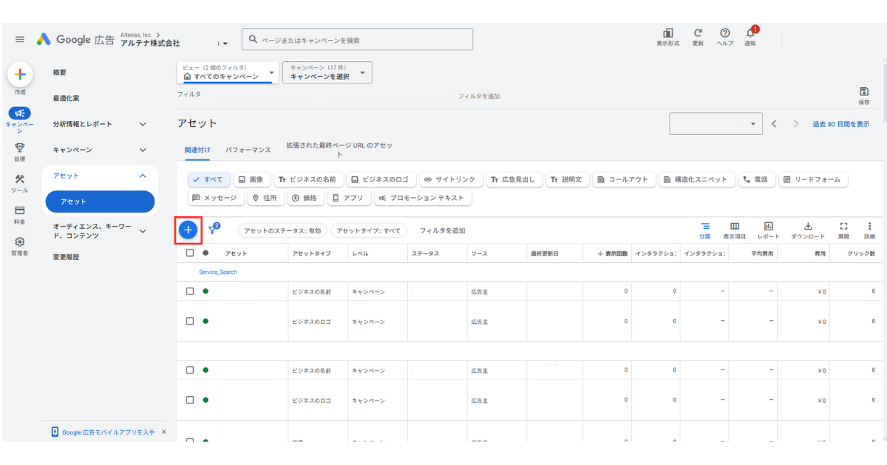Open the hamburger main menu

click(20, 39)
